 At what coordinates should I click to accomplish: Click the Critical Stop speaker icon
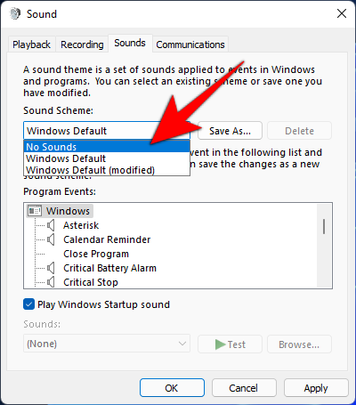pos(51,282)
